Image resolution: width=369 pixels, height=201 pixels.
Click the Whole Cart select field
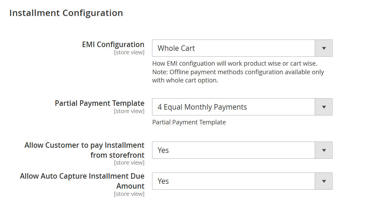click(x=242, y=48)
